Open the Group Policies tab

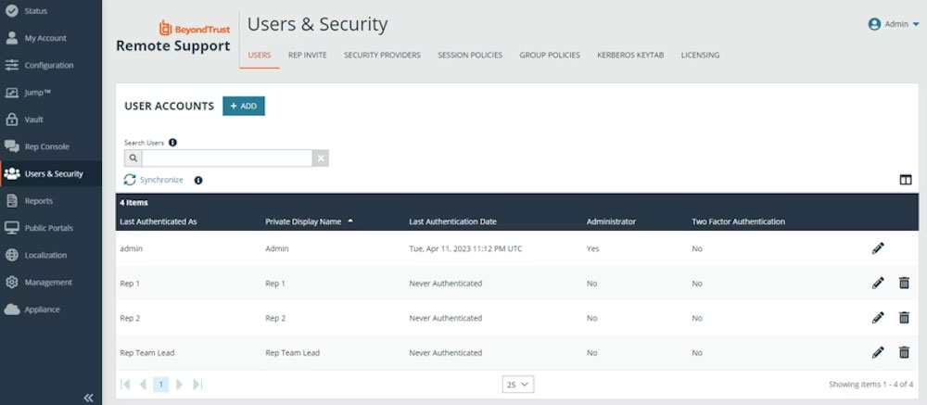(550, 56)
